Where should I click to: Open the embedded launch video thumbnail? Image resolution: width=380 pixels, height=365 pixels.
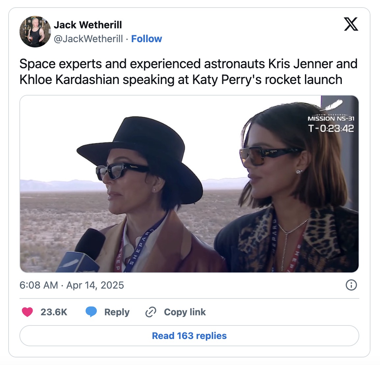[x=189, y=184]
